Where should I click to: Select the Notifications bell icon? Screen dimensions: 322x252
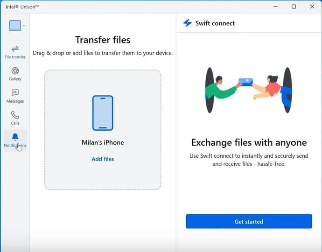(15, 137)
